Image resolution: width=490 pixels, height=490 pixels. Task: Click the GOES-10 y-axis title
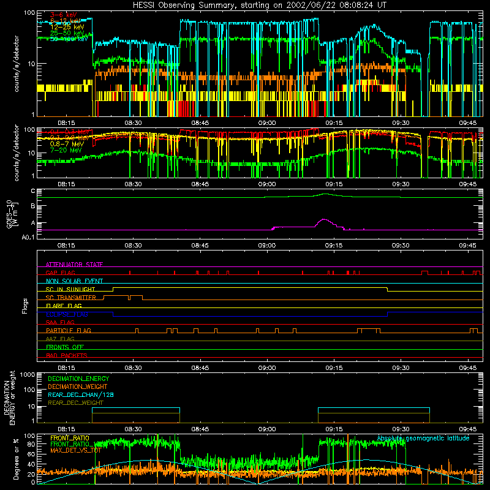pos(12,214)
